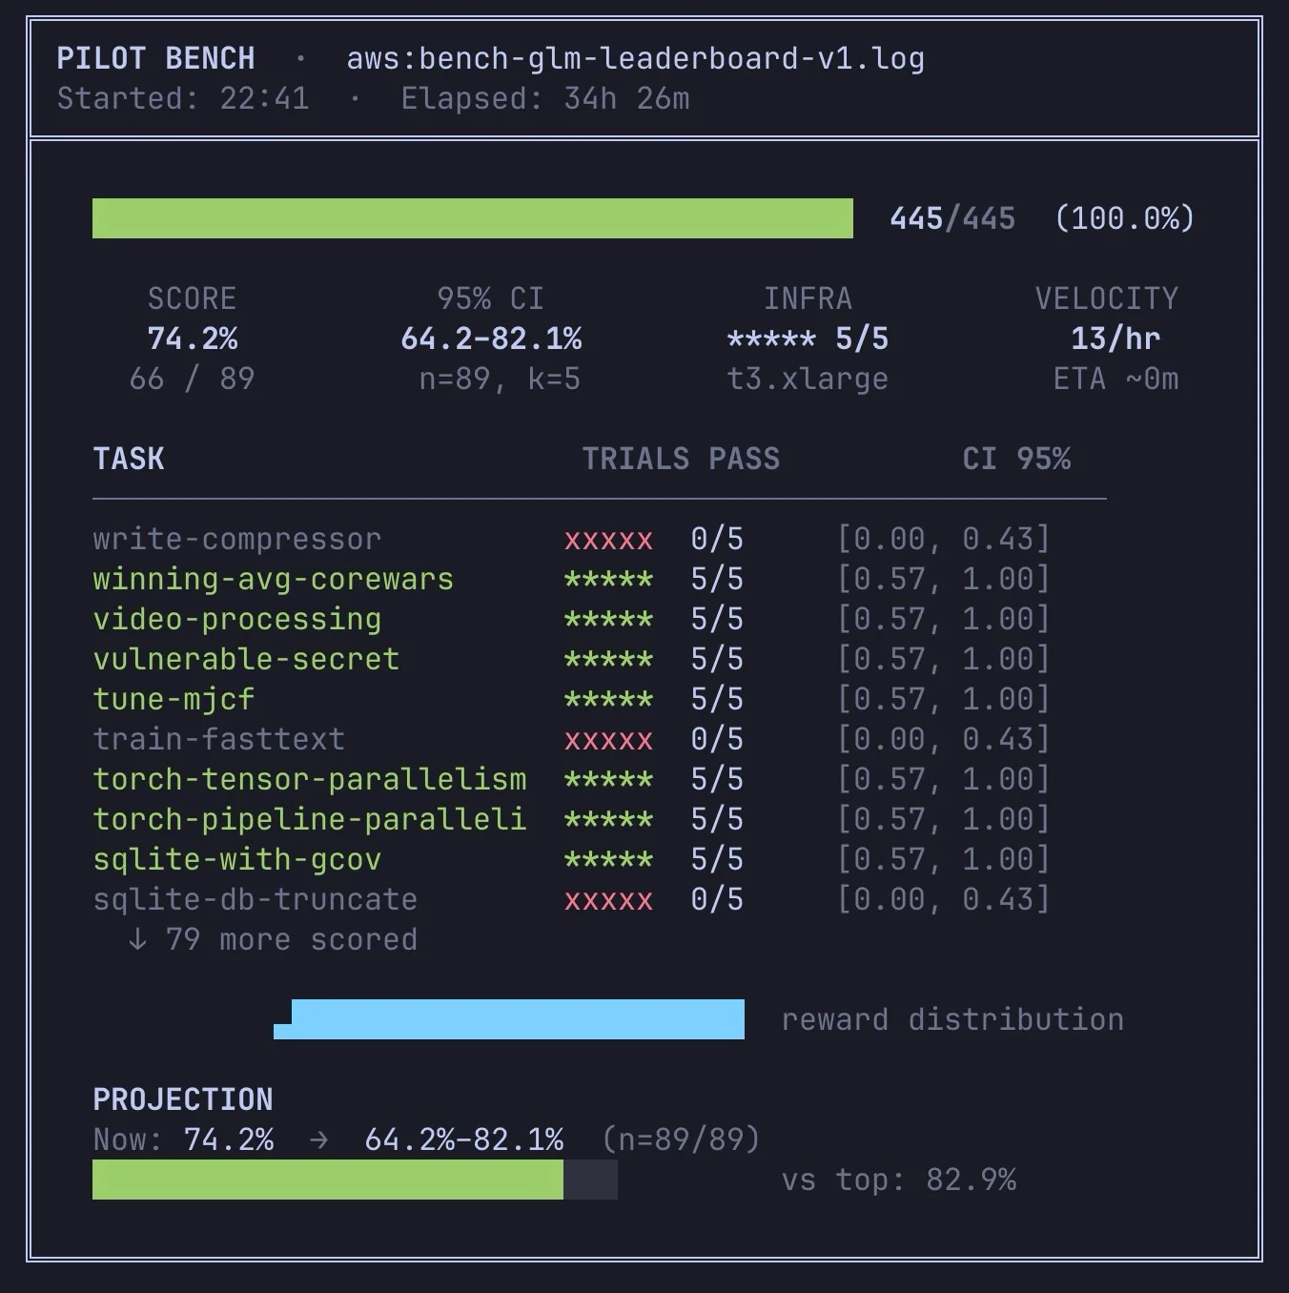
Task: Click the reward distribution label
Action: tap(952, 1019)
